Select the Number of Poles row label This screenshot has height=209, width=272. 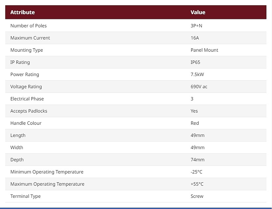(28, 26)
